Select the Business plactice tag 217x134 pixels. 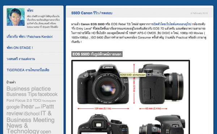coord(29,89)
